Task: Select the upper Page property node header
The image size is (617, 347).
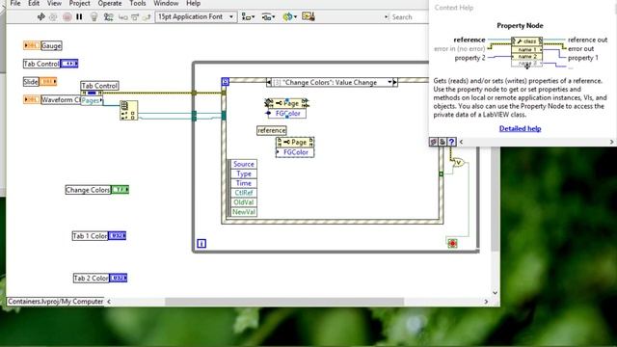Action: point(287,103)
